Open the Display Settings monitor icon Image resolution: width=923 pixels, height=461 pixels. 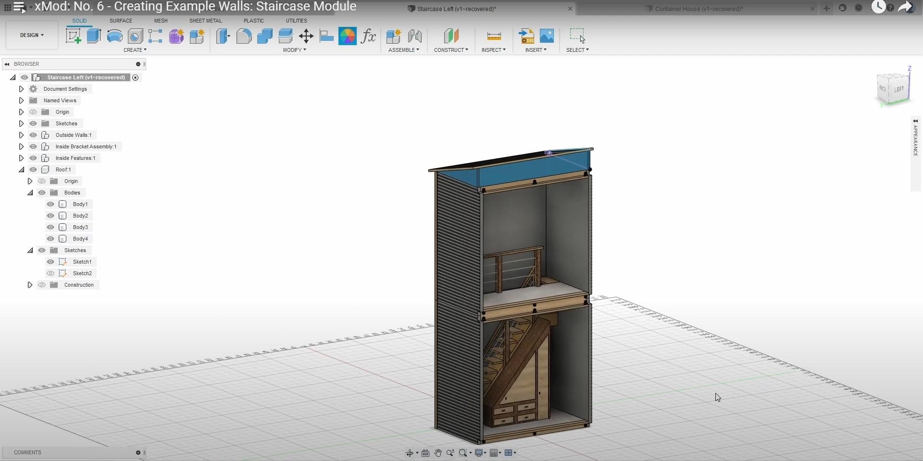(x=479, y=453)
